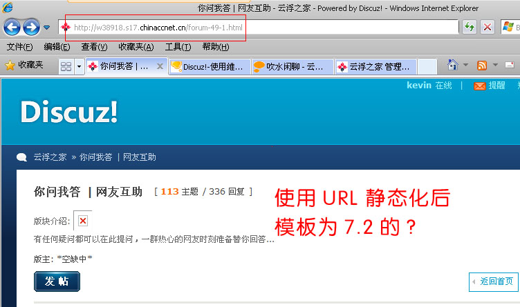This screenshot has height=307, width=520.
Task: Open the 收藏夹(A) menu
Action: tap(136, 47)
